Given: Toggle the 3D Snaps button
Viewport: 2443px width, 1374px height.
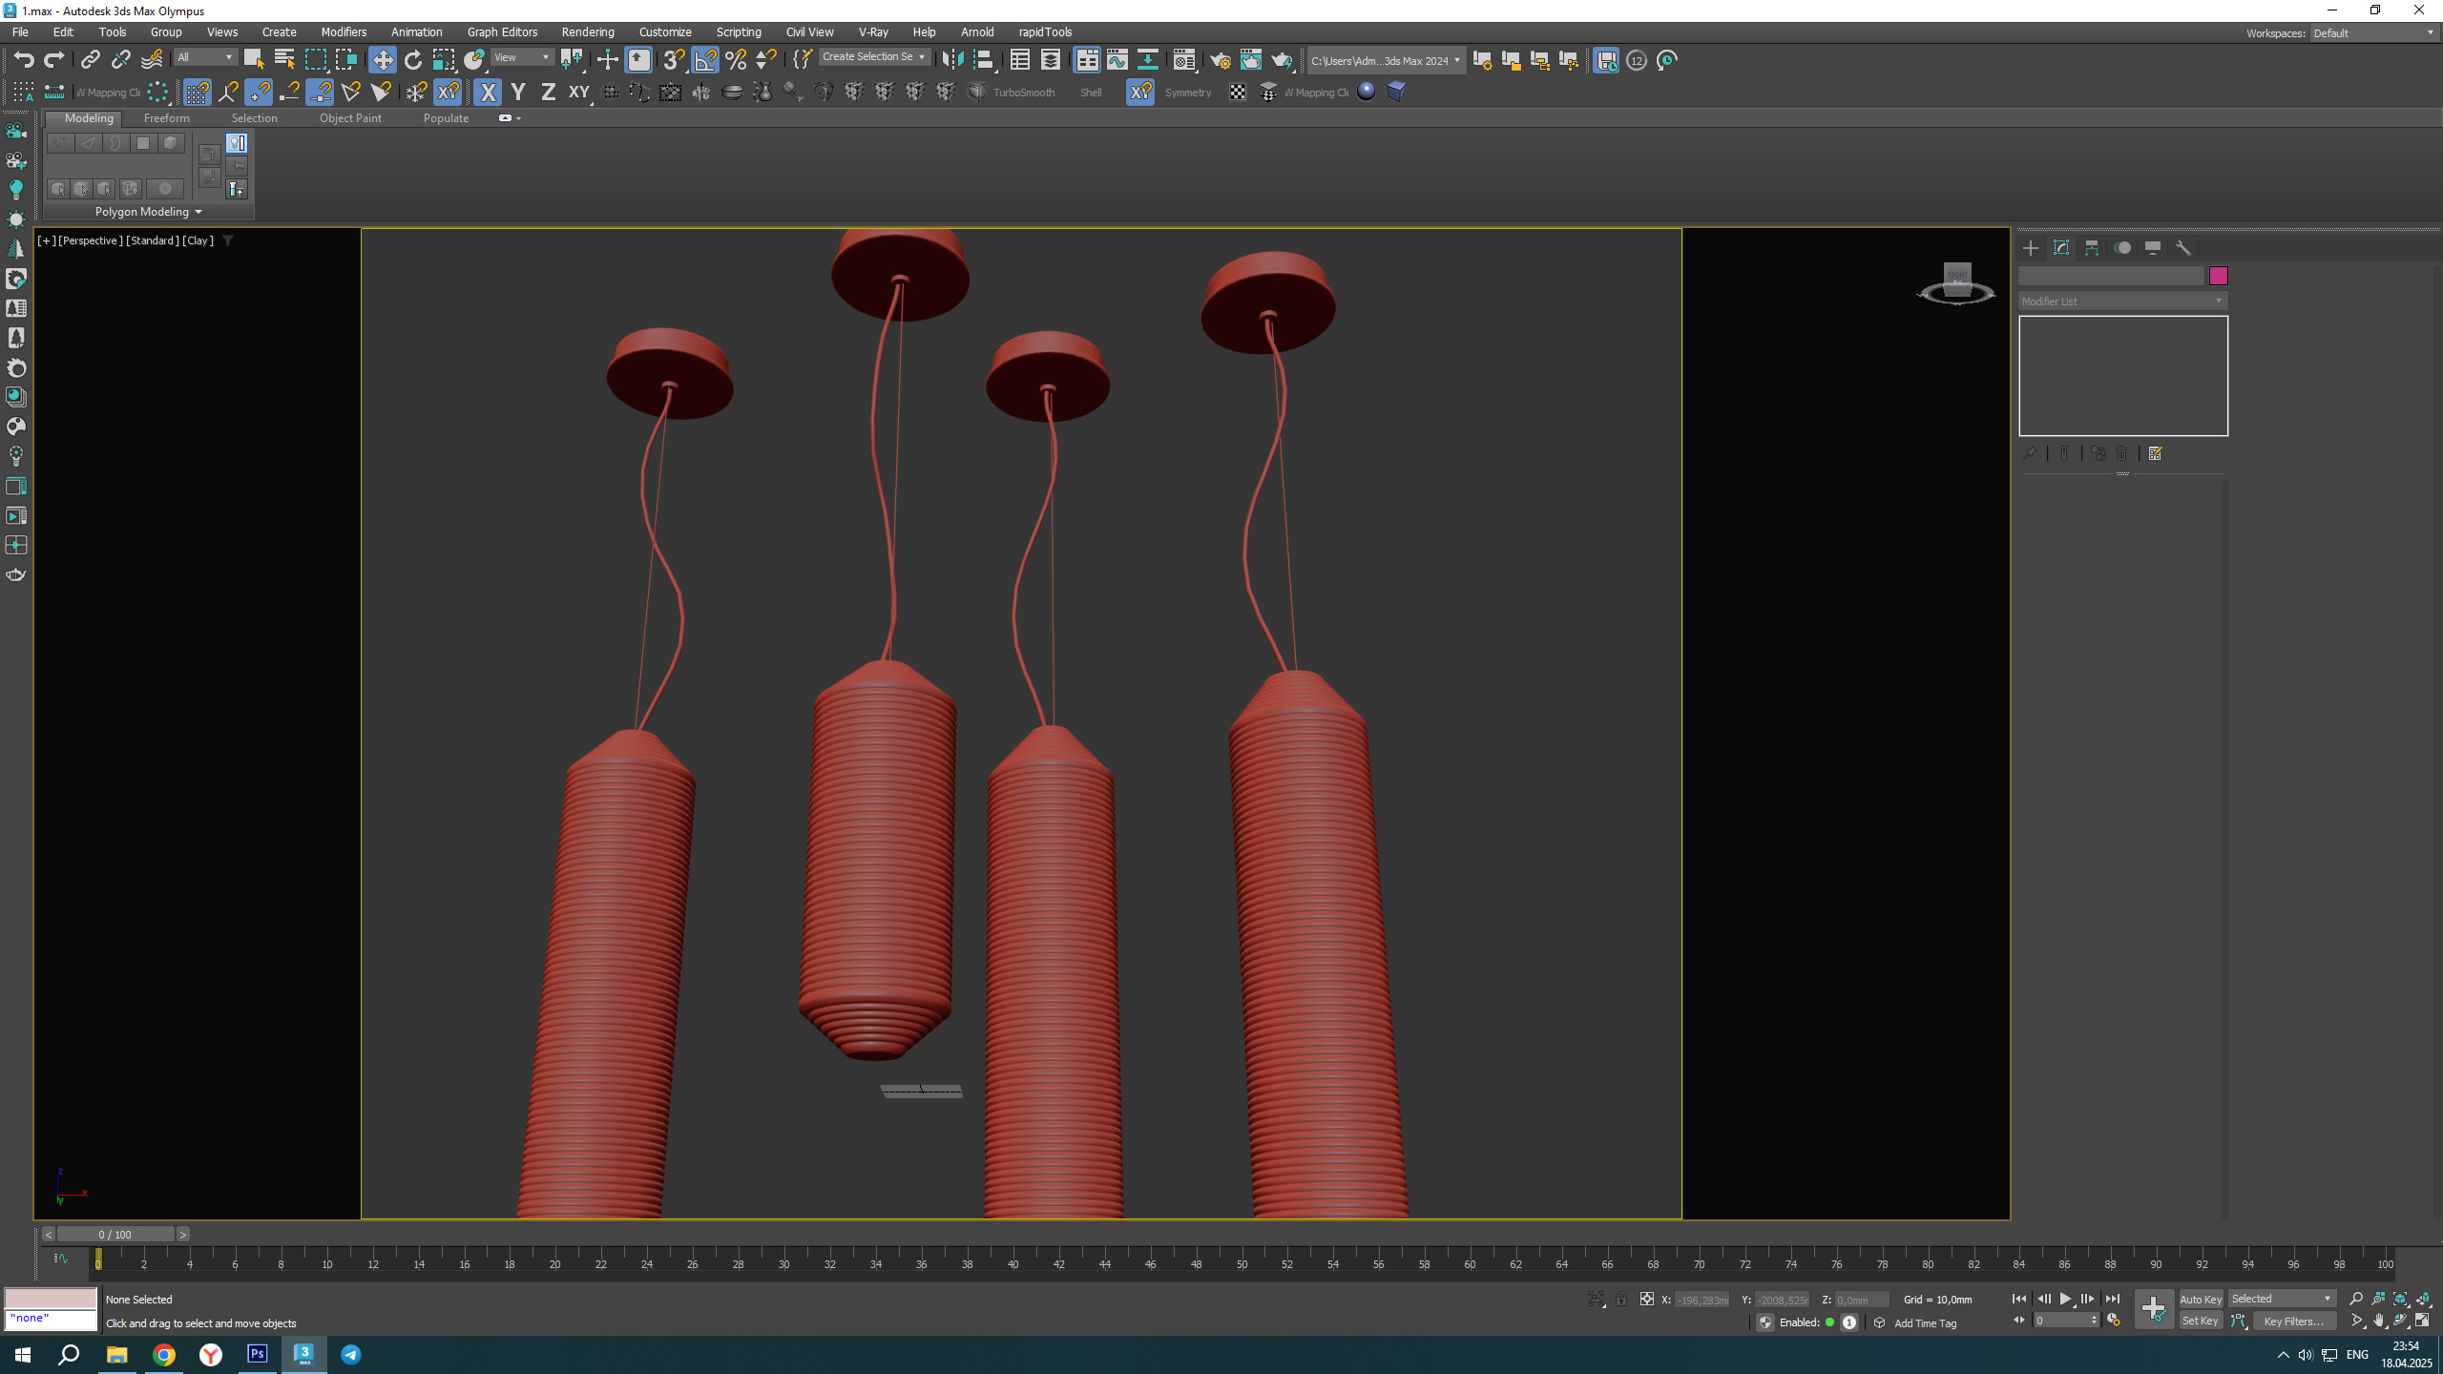Looking at the screenshot, I should [x=674, y=60].
